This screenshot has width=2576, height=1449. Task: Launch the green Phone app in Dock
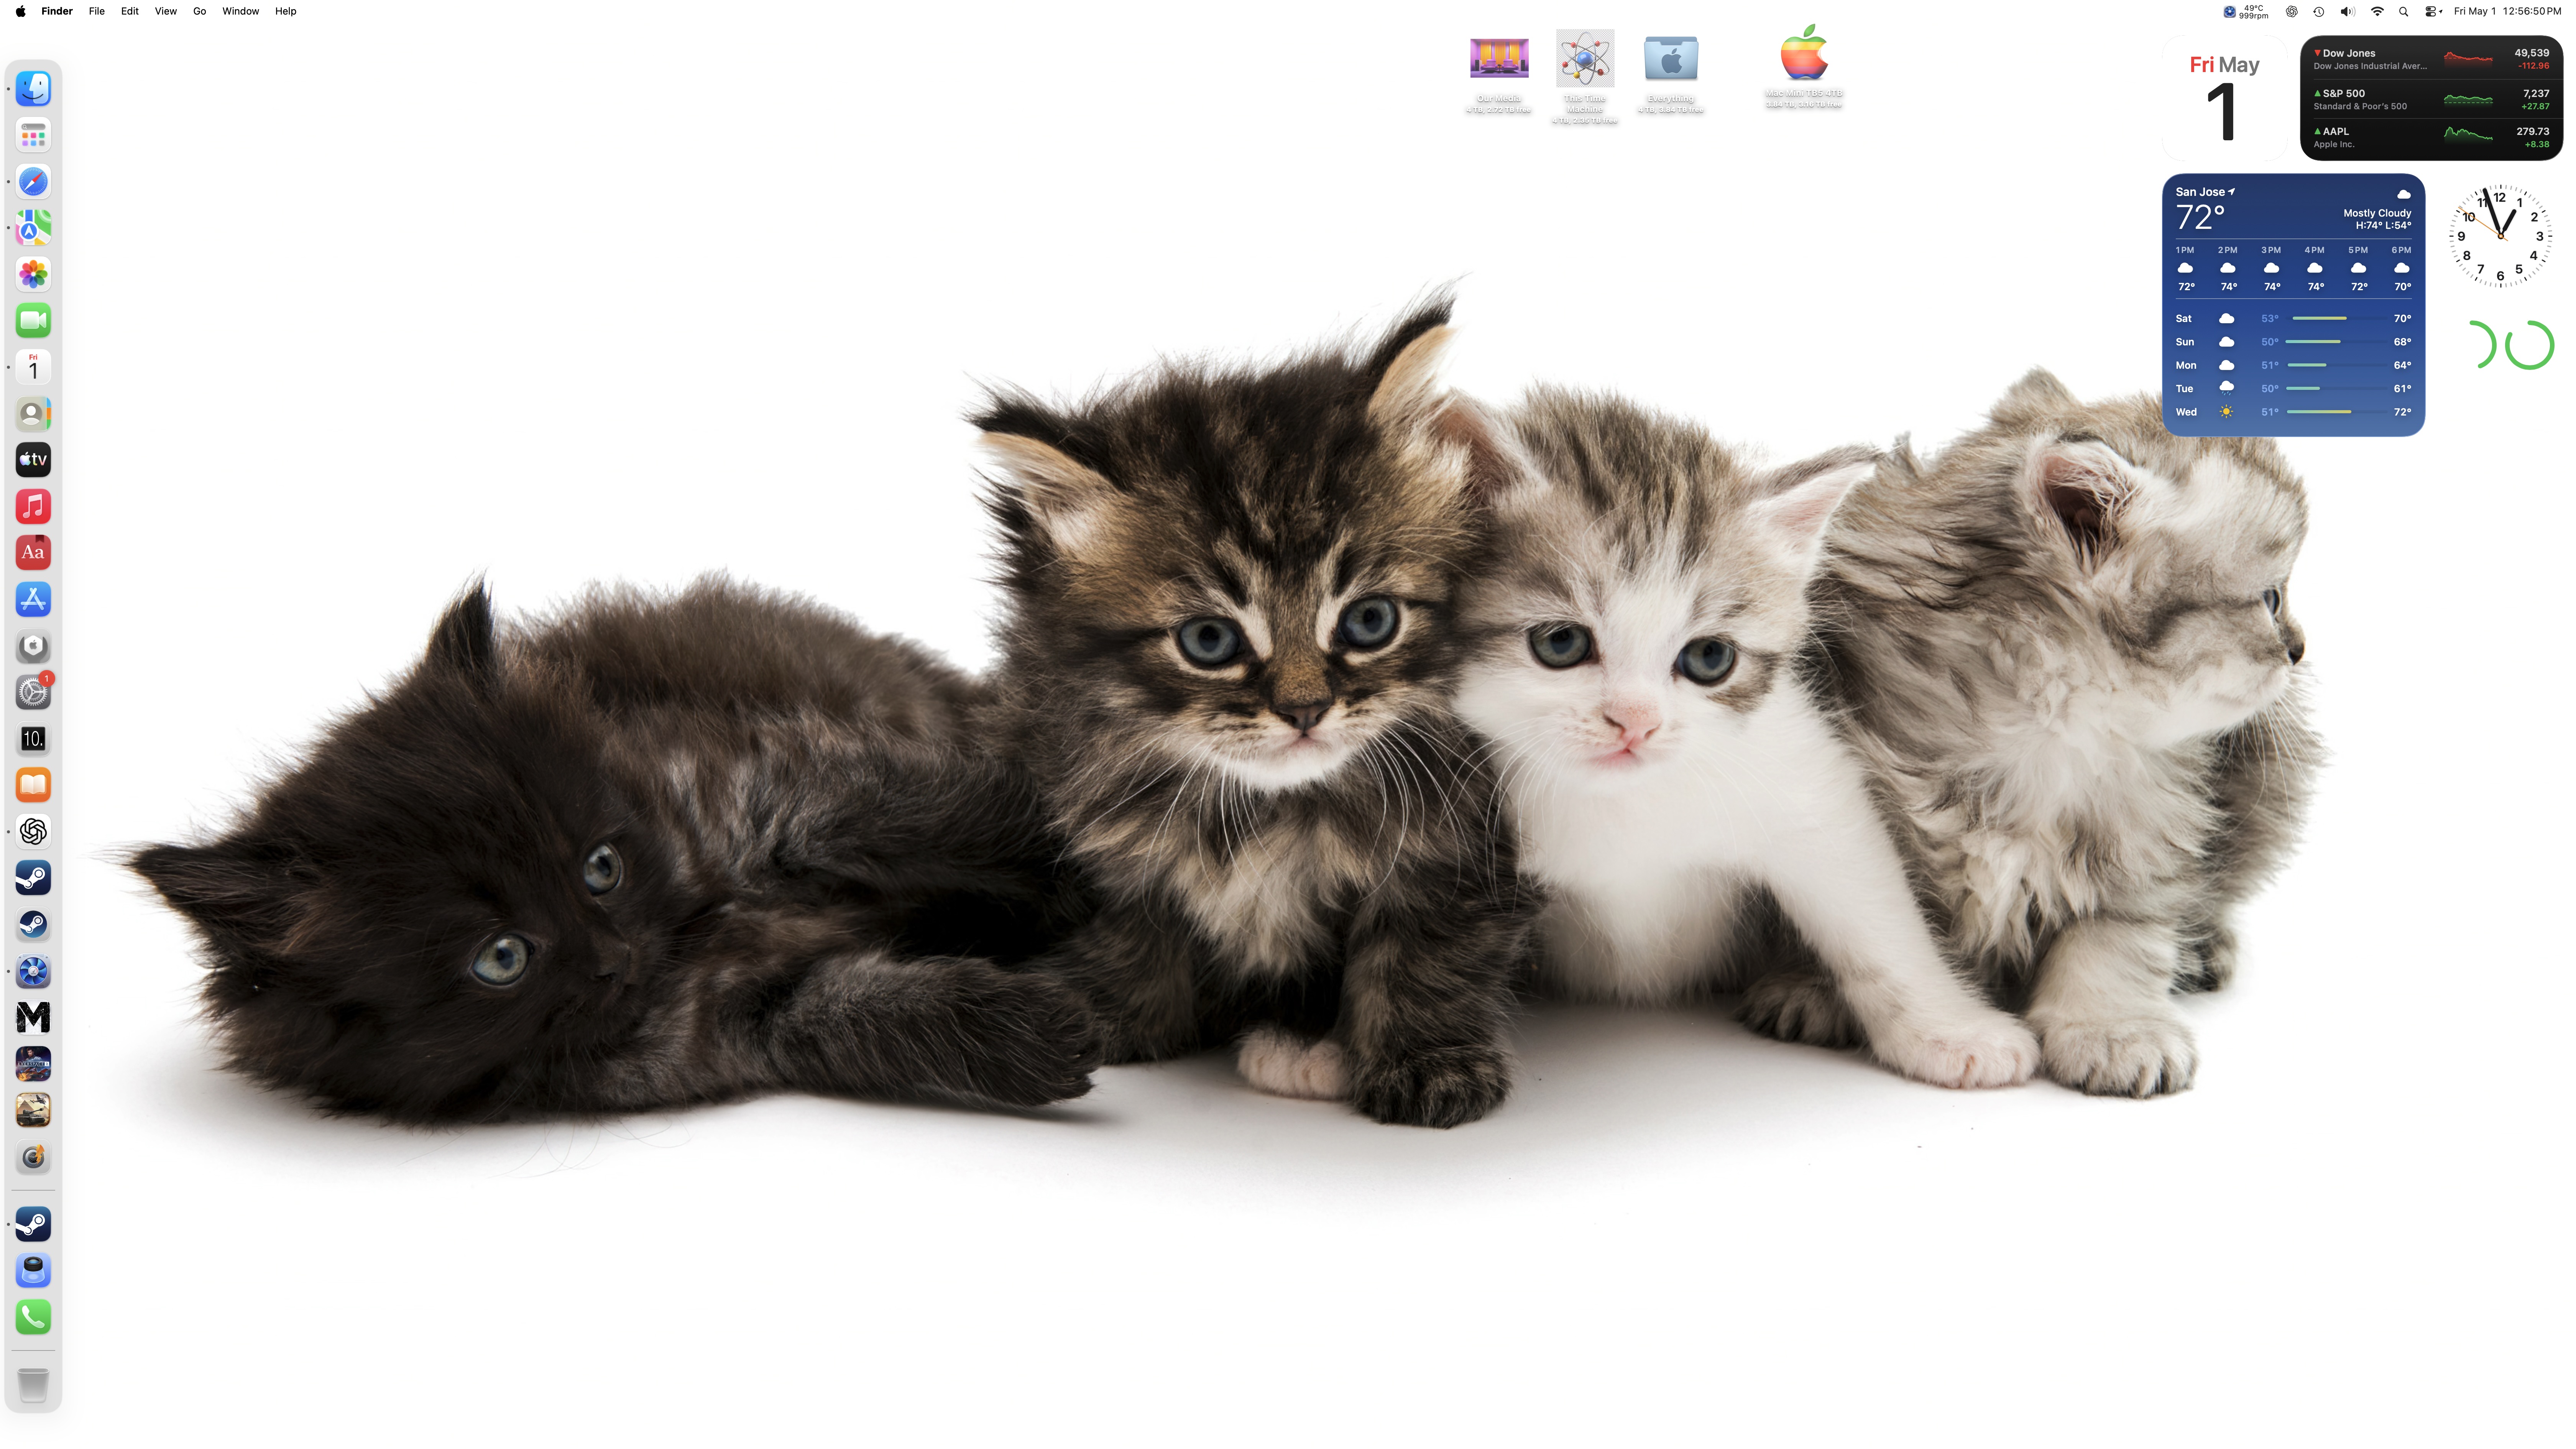(x=33, y=1318)
